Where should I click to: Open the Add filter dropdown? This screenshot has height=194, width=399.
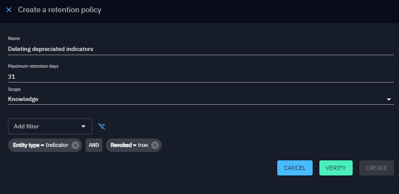50,126
